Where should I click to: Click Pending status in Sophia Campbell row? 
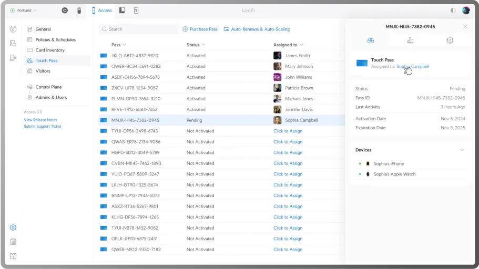click(195, 120)
